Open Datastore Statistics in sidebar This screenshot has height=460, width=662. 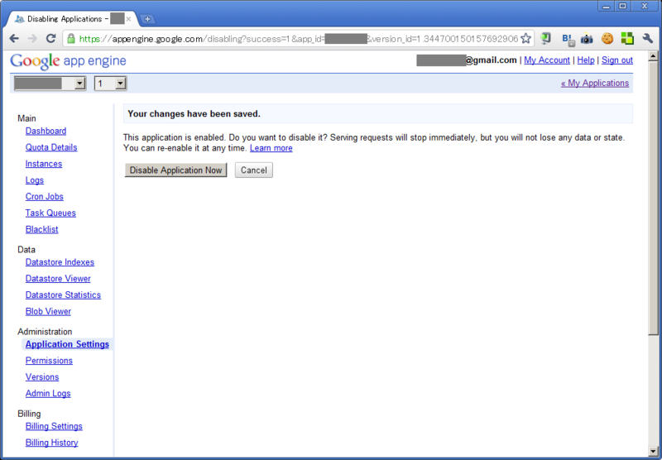(63, 295)
